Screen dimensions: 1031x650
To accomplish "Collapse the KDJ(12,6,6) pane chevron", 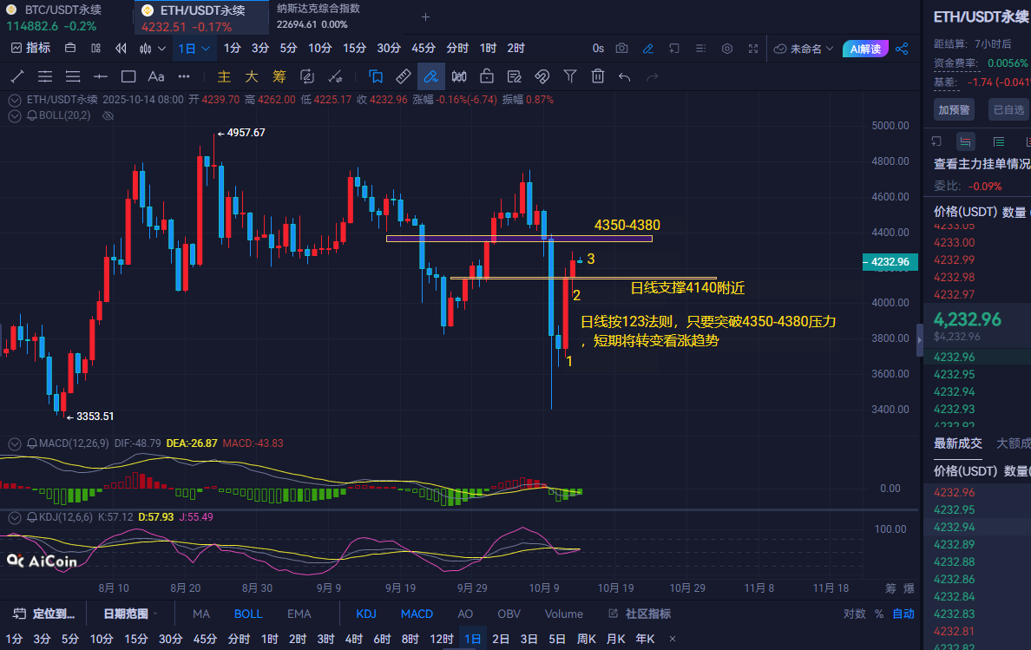I will (x=15, y=518).
